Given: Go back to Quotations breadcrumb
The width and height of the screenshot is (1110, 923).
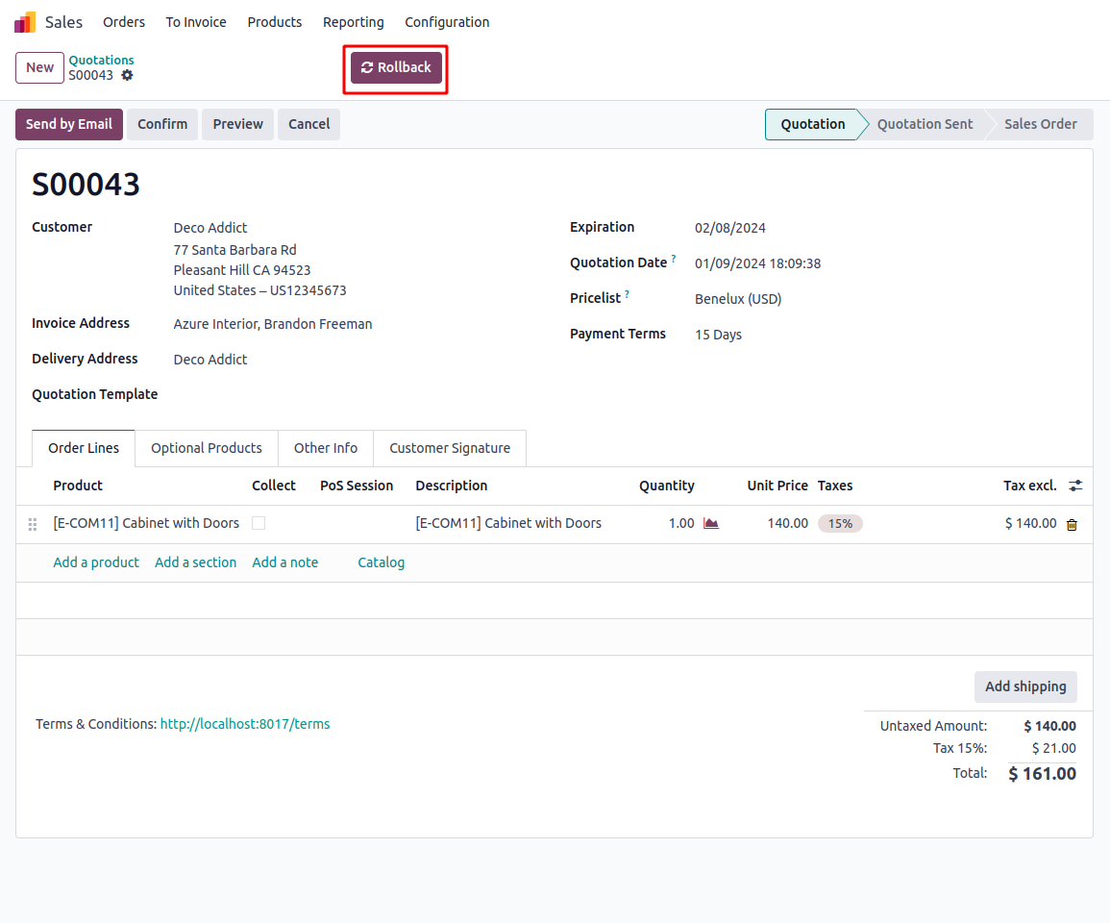Looking at the screenshot, I should (x=101, y=61).
